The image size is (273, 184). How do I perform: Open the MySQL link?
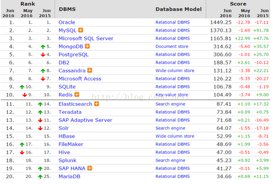[68, 31]
